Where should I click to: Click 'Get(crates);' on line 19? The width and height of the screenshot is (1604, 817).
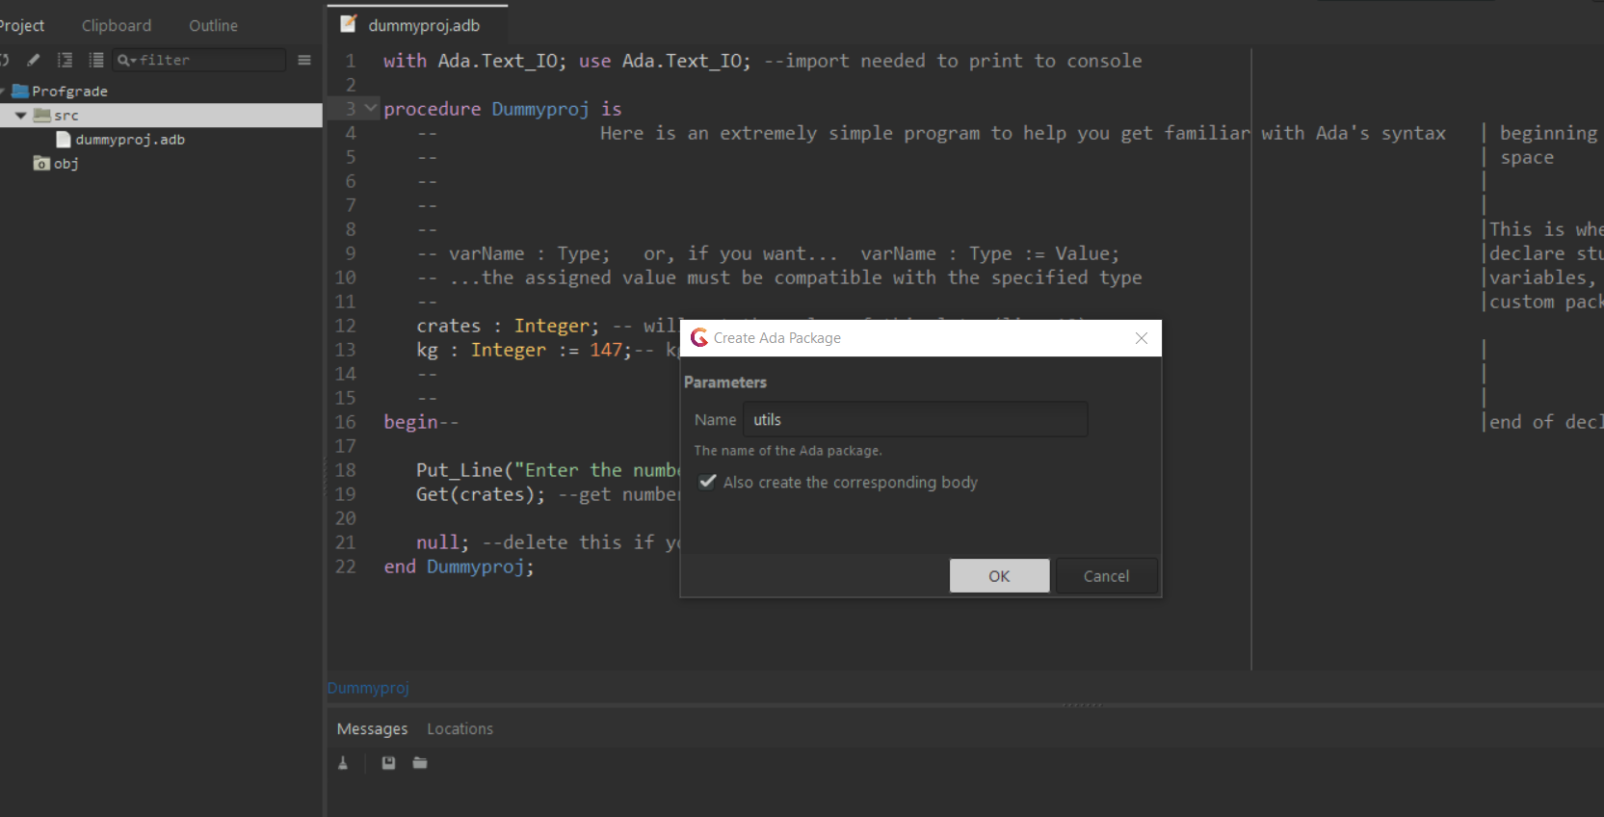(x=481, y=494)
